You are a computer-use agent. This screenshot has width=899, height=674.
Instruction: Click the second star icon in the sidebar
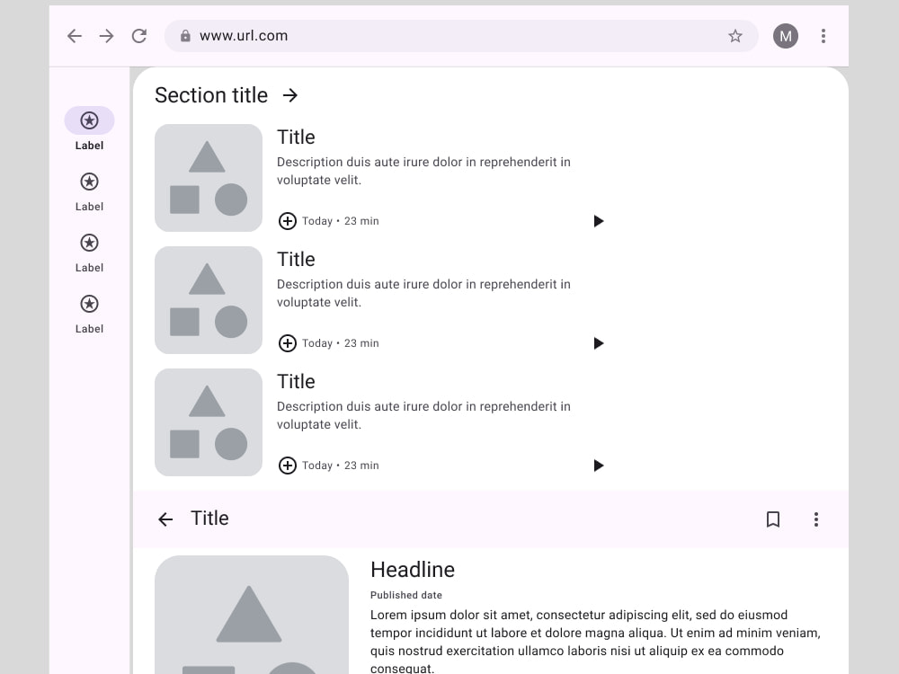pyautogui.click(x=89, y=182)
